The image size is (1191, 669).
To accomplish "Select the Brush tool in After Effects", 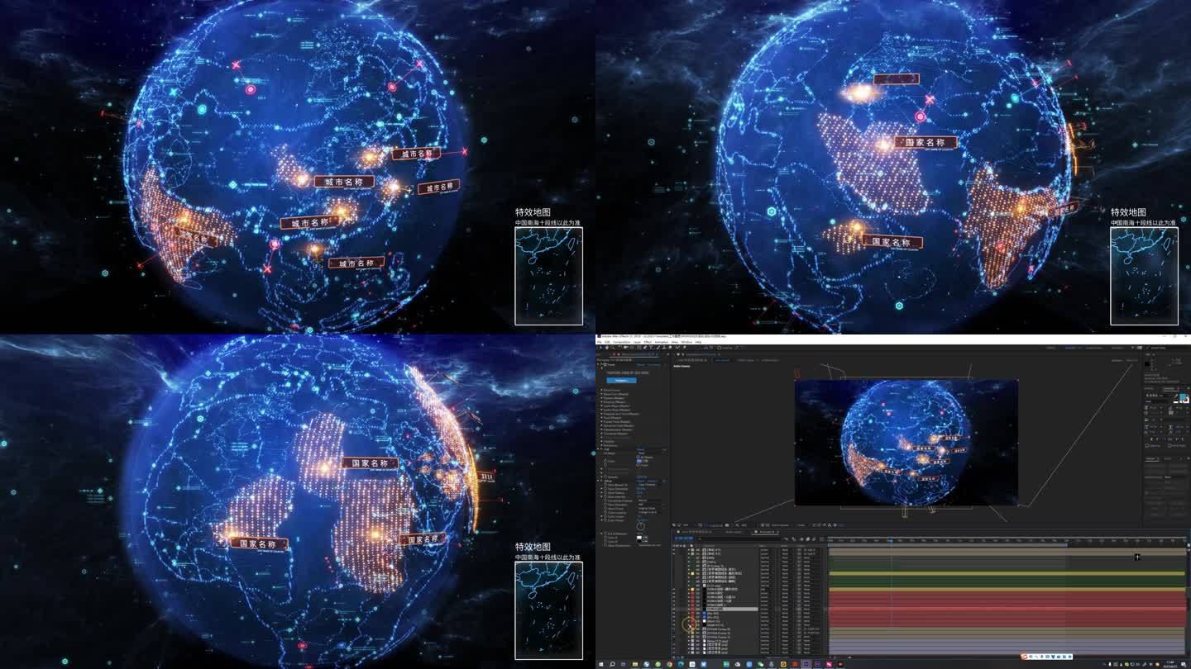I will tap(658, 348).
